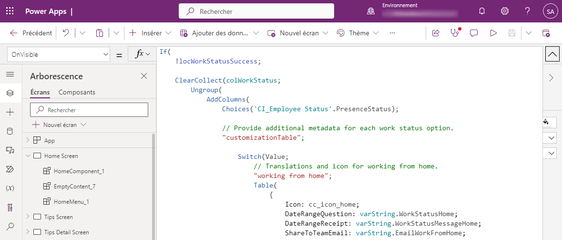Click Nouvel écran in tree view
The width and height of the screenshot is (562, 240).
(x=59, y=125)
